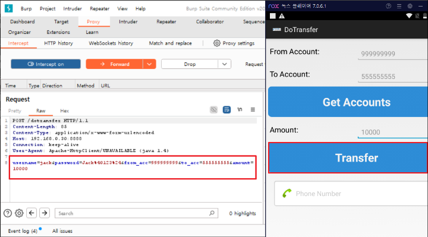The width and height of the screenshot is (428, 237).
Task: Click the request body parameters line
Action: (133, 166)
